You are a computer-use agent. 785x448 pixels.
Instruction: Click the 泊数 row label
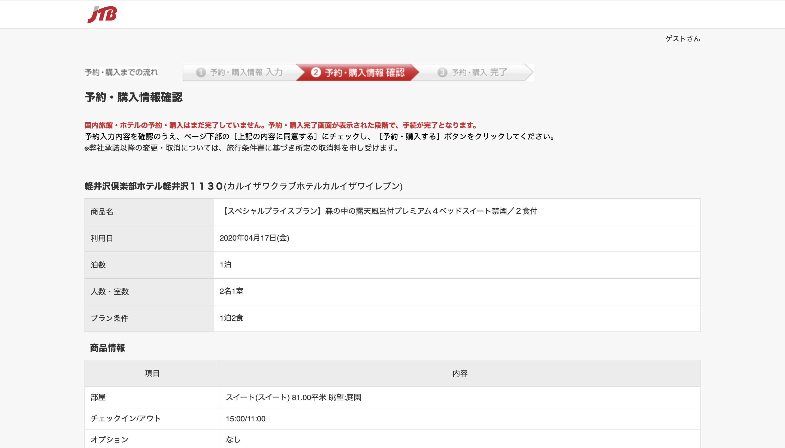98,265
